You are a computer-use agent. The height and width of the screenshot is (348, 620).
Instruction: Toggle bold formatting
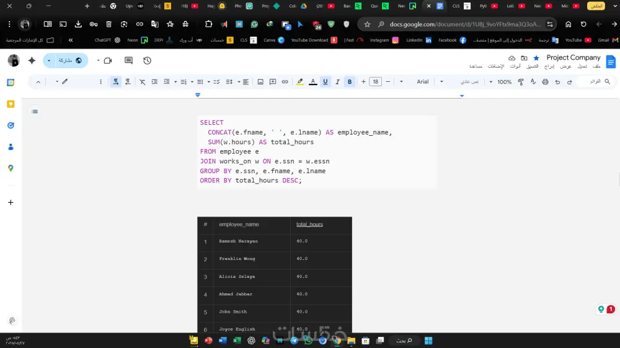350,82
